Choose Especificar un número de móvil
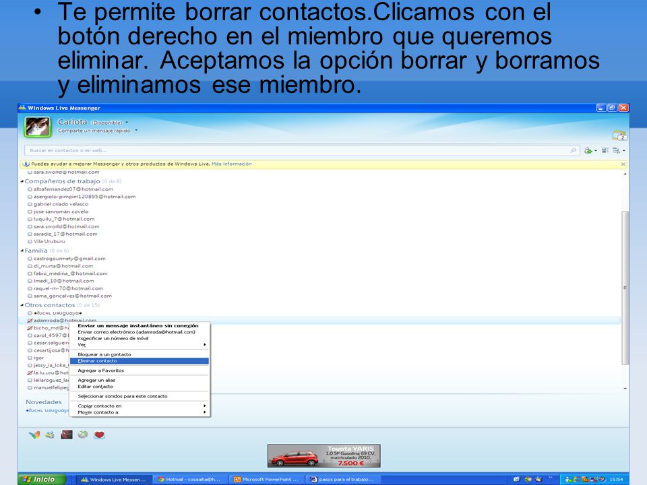The image size is (647, 485). [x=140, y=338]
